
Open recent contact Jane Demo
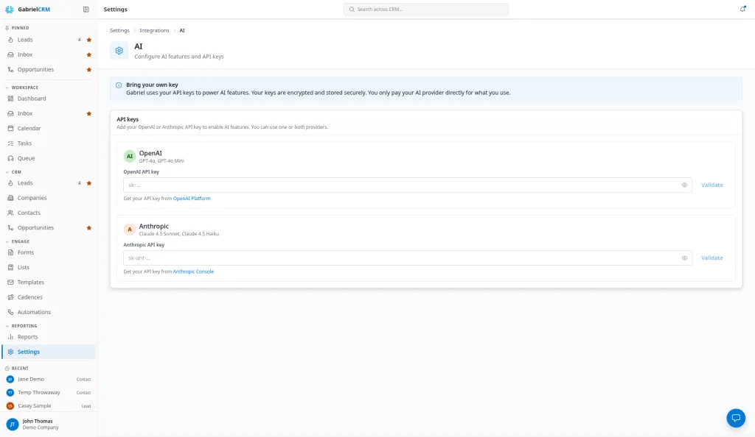tap(48, 379)
